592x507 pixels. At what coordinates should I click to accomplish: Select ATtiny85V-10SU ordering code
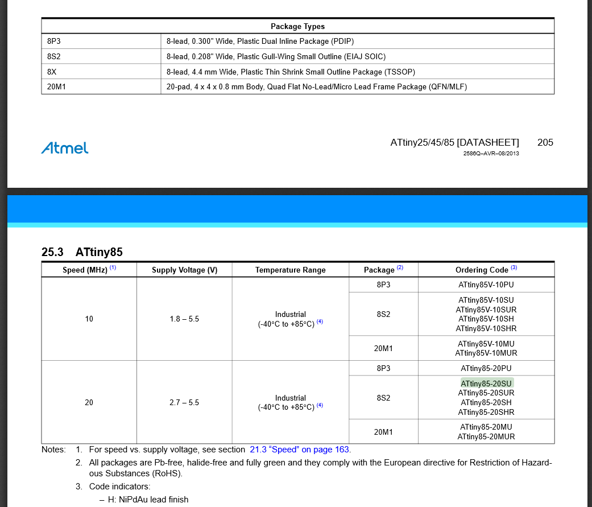[486, 300]
